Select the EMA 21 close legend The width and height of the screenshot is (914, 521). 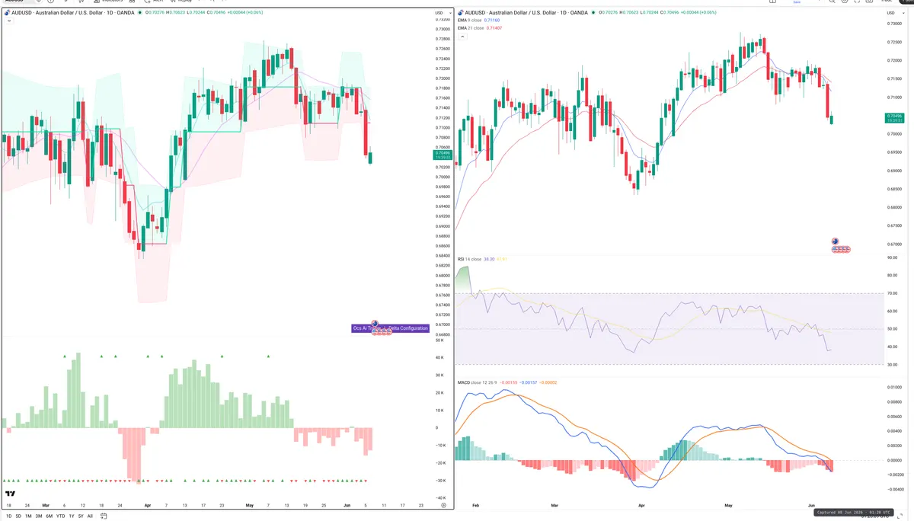point(470,27)
